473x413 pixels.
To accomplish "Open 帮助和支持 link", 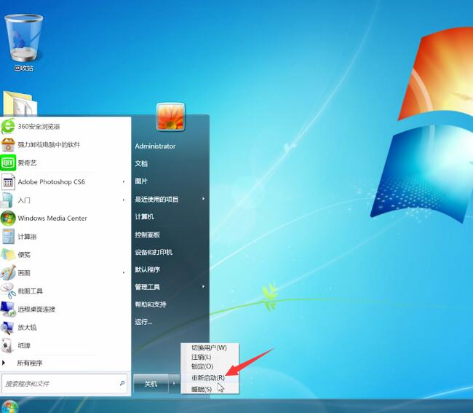I will click(151, 304).
